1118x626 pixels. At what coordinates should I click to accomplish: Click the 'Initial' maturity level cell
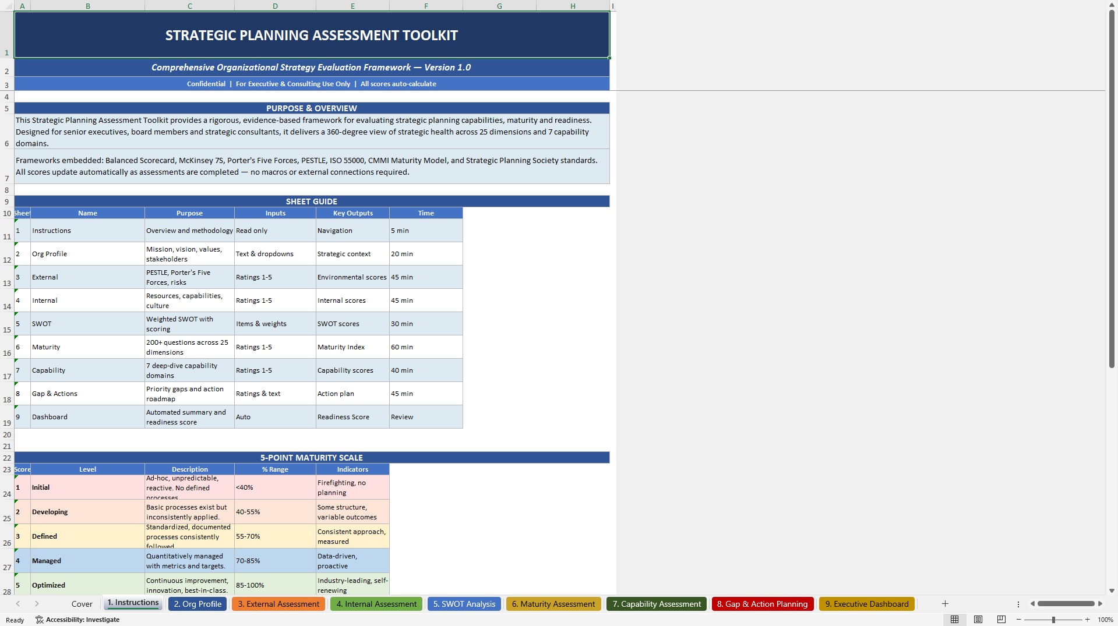[x=88, y=487]
